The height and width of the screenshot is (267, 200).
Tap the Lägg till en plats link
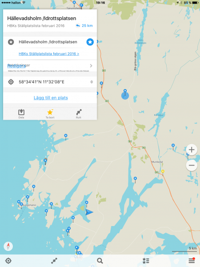(x=51, y=98)
